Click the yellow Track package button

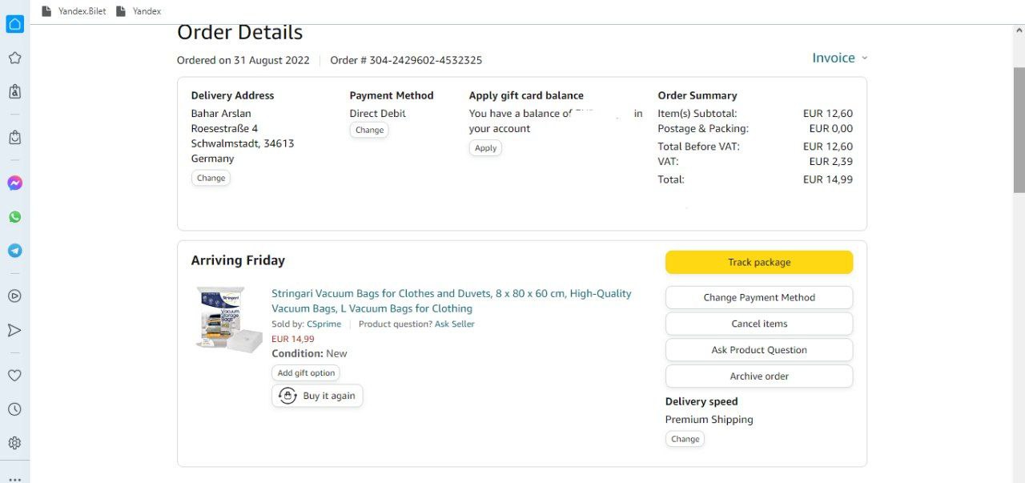click(758, 262)
